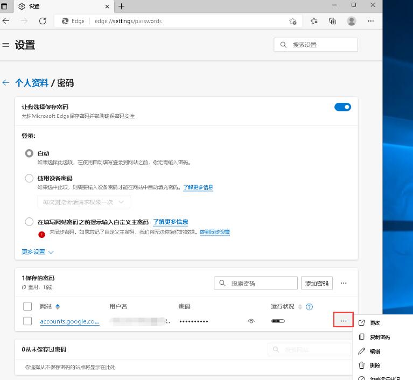413x380 pixels.
Task: Open a new tab with the plus button
Action: [x=121, y=6]
